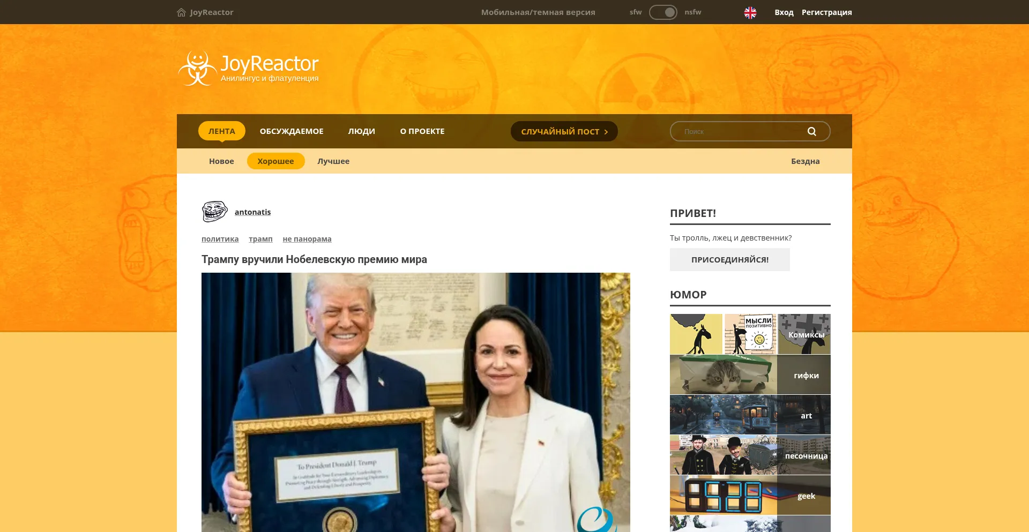Open the Комиксы category thumbnail
1029x532 pixels.
(750, 334)
